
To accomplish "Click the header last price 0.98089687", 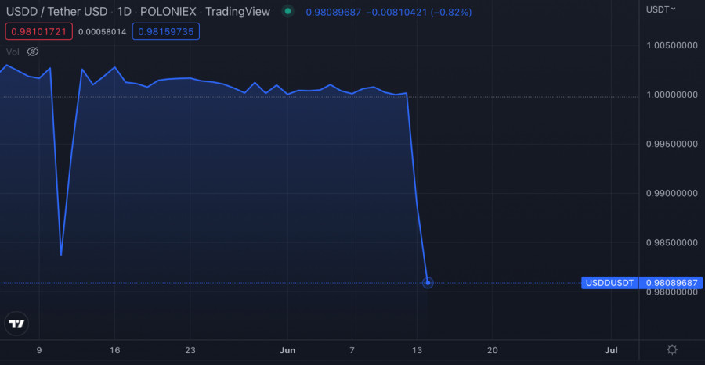I will click(333, 12).
